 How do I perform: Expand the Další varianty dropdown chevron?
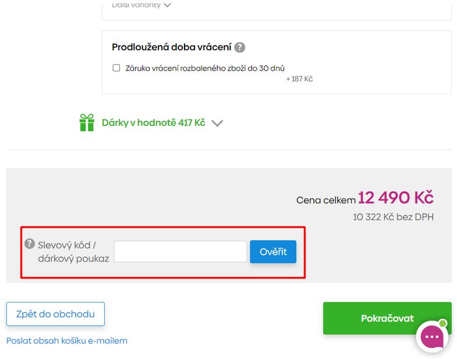167,5
